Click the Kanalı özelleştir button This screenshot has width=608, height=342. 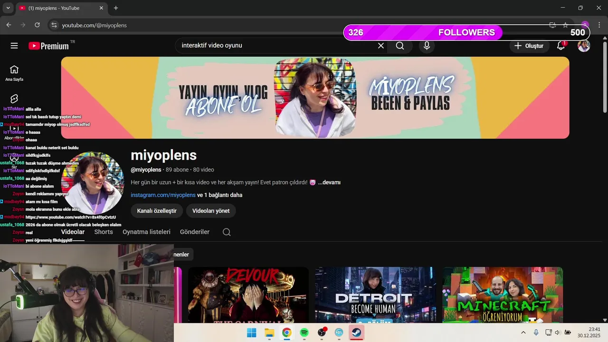coord(157,211)
